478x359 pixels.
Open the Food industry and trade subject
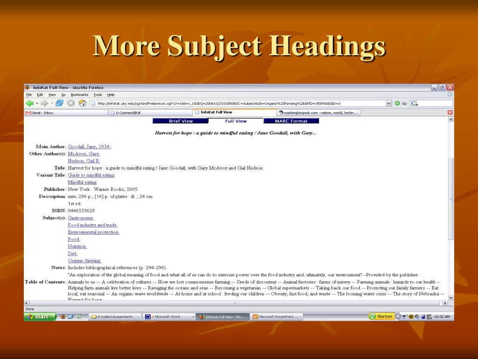pyautogui.click(x=93, y=225)
